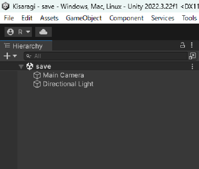Image resolution: width=199 pixels, height=169 pixels.
Task: Open the File menu
Action: pyautogui.click(x=9, y=18)
